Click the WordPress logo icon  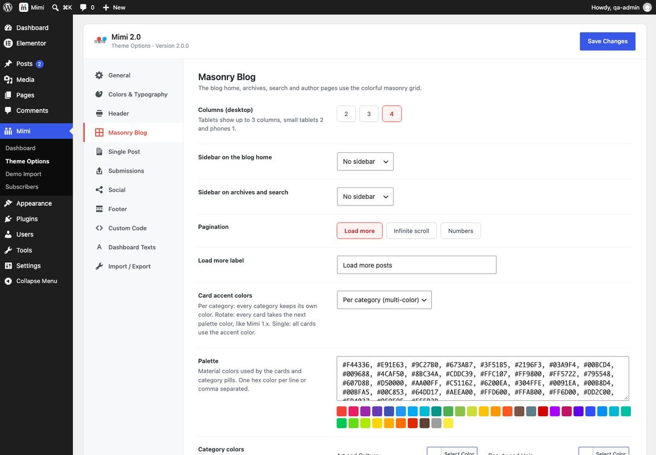[x=8, y=7]
